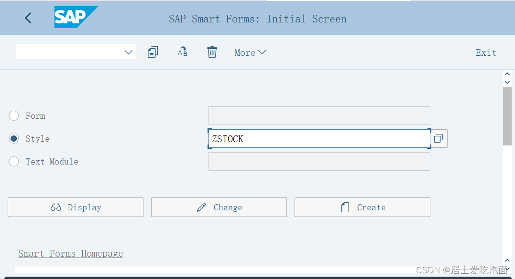Expand the More menu

point(250,52)
